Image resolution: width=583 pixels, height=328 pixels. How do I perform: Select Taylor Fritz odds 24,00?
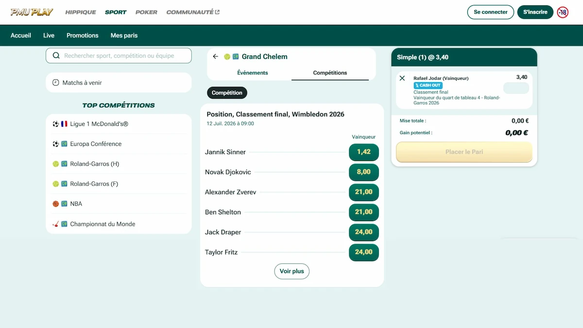pos(364,252)
